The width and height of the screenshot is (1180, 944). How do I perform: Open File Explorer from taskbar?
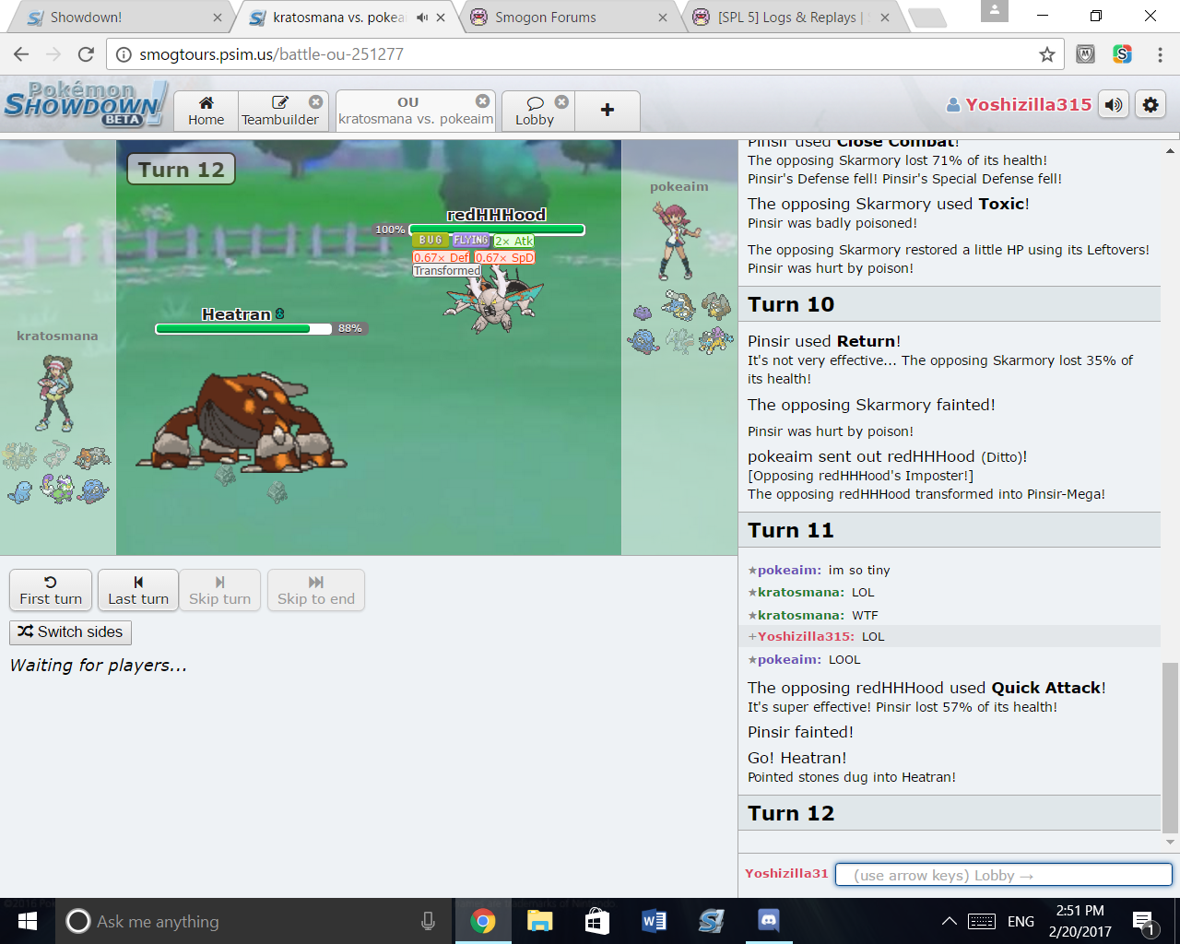click(539, 921)
